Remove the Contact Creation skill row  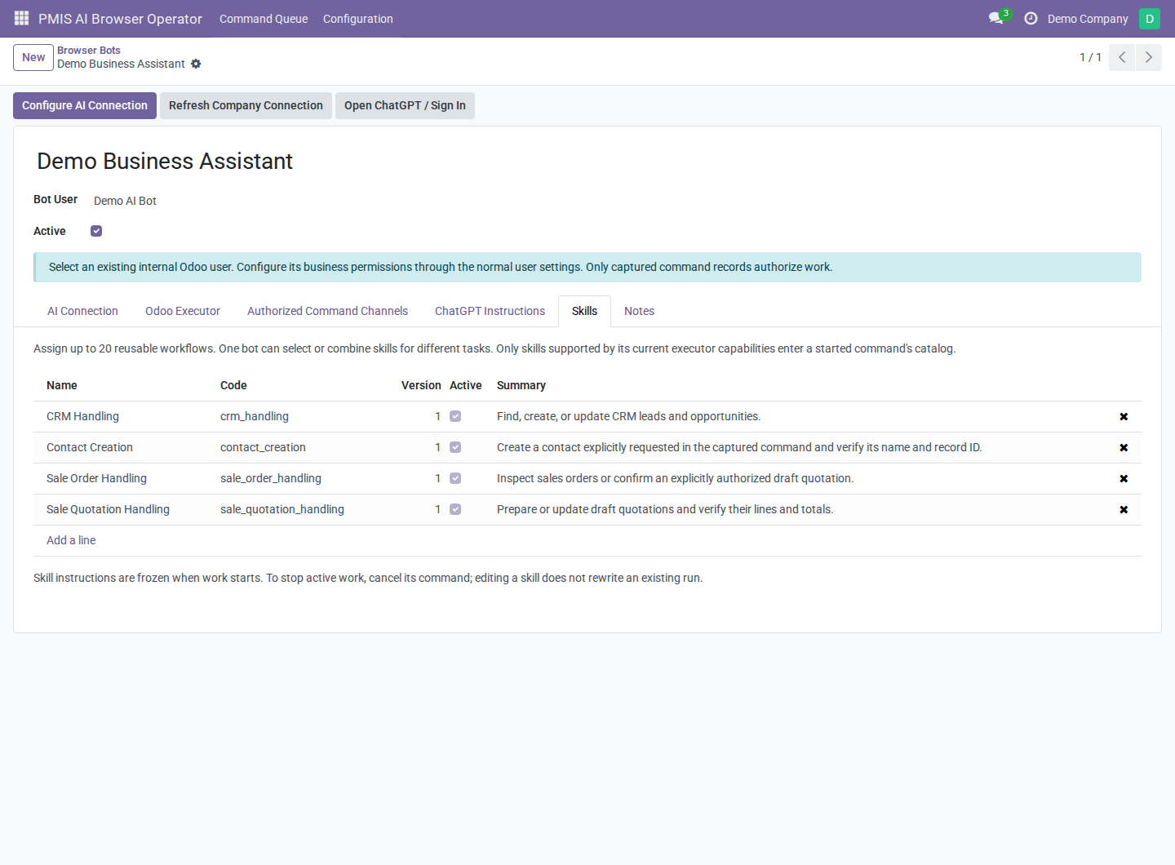click(x=1124, y=447)
